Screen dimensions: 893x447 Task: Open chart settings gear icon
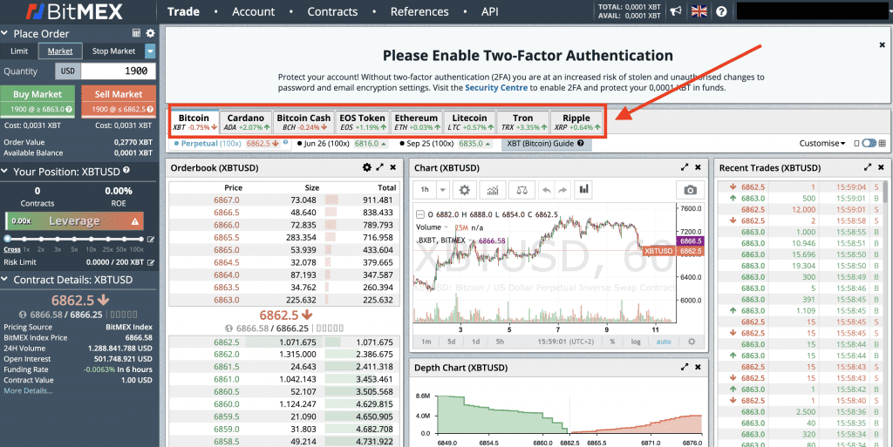[x=464, y=190]
